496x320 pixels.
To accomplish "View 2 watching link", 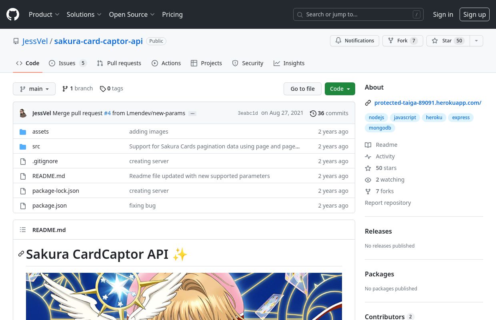I will pyautogui.click(x=385, y=180).
